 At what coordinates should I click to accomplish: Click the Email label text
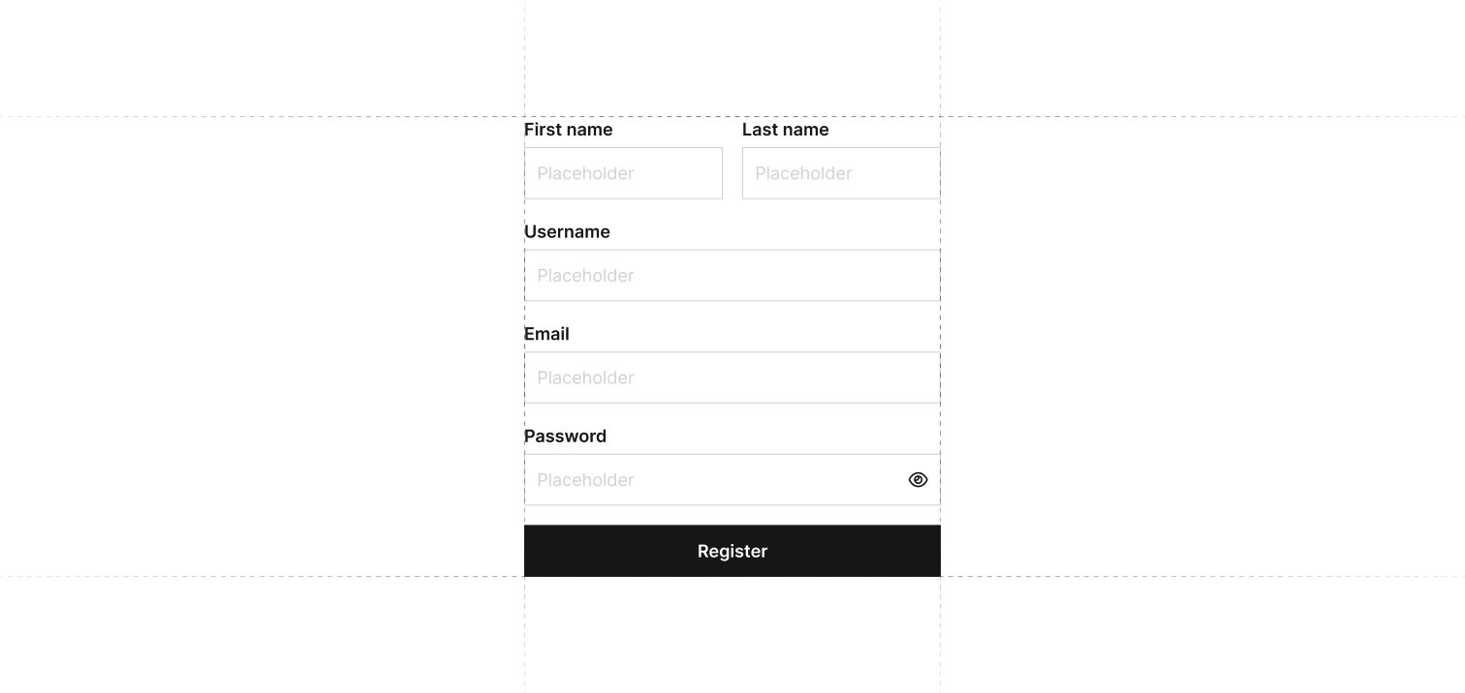[546, 334]
